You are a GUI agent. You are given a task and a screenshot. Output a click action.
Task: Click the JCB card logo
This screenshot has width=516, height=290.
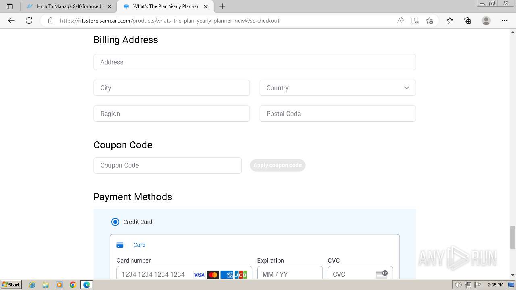(241, 275)
